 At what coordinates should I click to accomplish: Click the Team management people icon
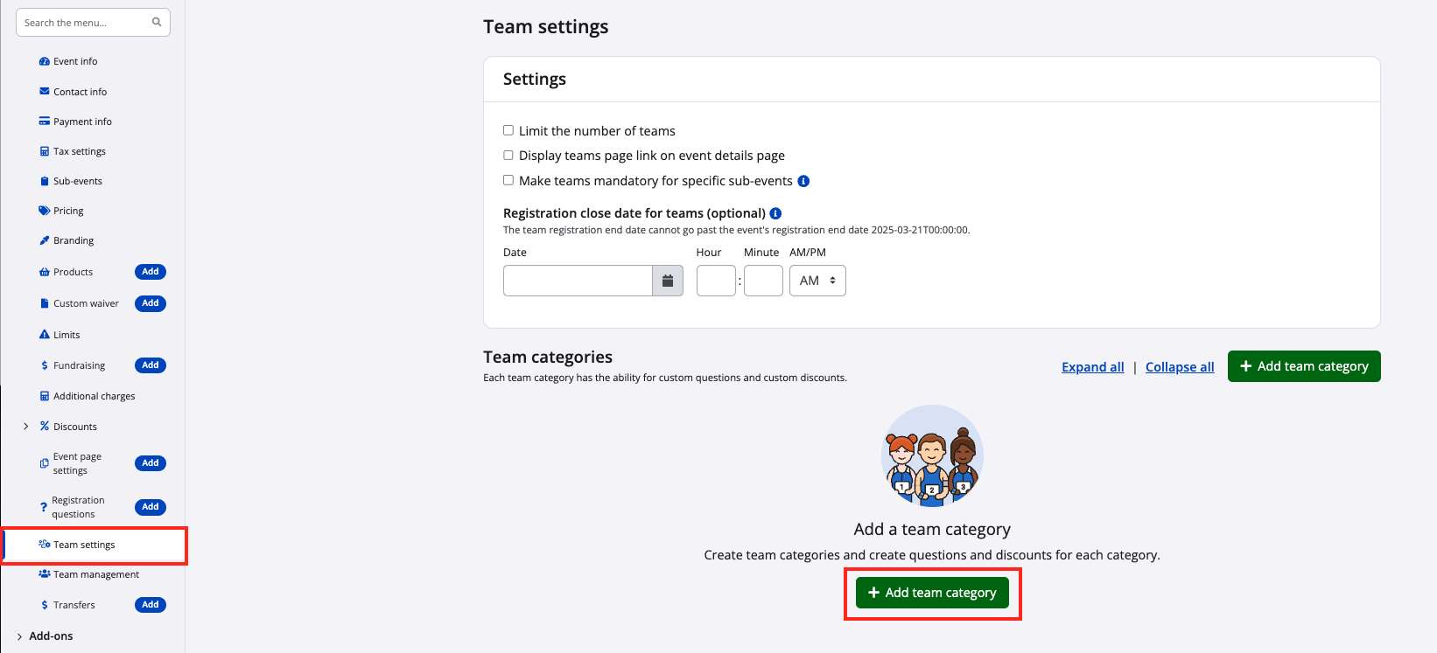pyautogui.click(x=45, y=574)
